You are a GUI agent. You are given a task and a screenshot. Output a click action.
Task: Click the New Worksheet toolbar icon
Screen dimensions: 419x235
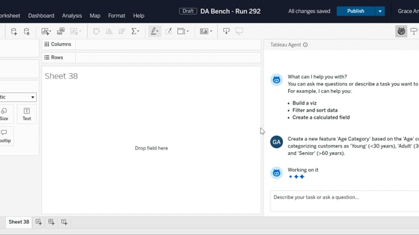point(46,31)
